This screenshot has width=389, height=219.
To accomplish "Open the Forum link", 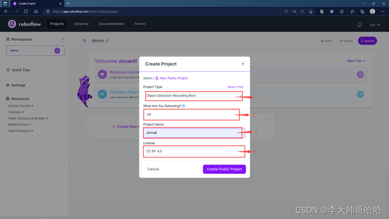I will 140,24.
